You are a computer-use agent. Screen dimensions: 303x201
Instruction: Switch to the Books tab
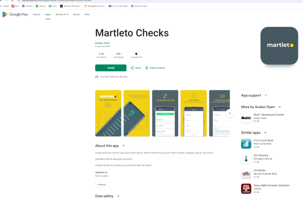click(76, 15)
